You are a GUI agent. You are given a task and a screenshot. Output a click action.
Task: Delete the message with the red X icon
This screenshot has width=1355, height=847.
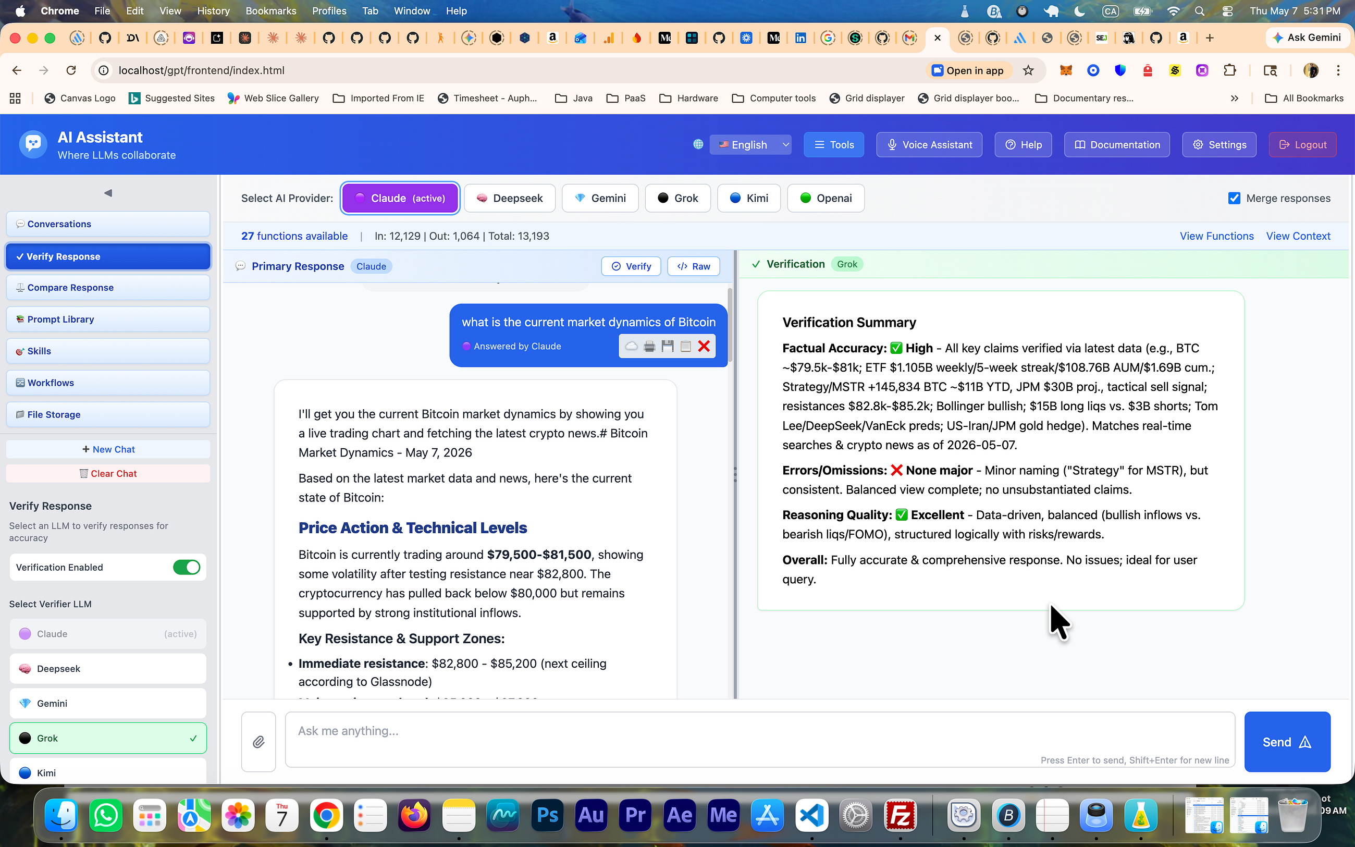(704, 346)
